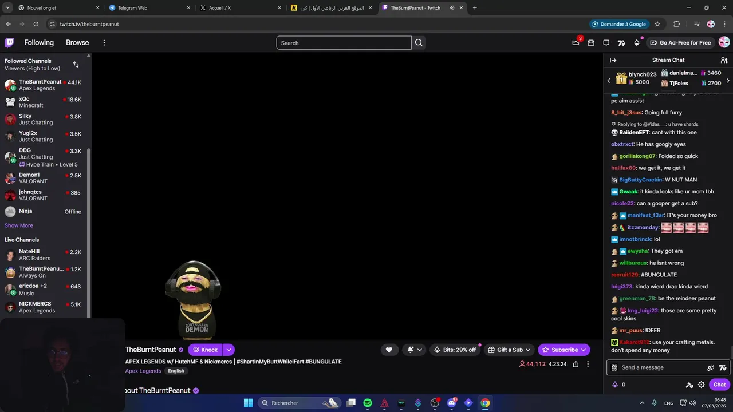Open the Apex Legends category link
Image resolution: width=733 pixels, height=412 pixels.
[x=143, y=371]
